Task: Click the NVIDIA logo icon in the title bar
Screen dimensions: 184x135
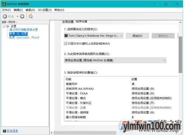Action: click(x=4, y=4)
